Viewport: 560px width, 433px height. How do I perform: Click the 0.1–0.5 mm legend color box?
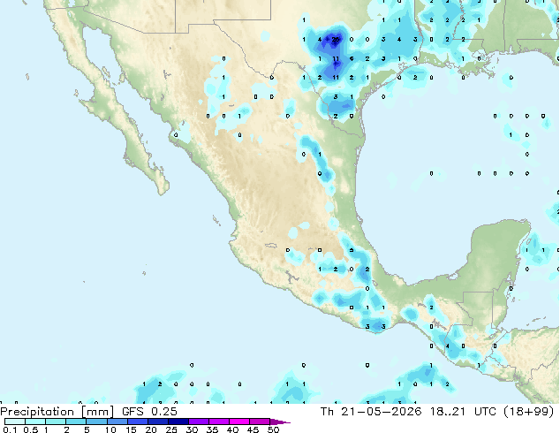pos(15,422)
